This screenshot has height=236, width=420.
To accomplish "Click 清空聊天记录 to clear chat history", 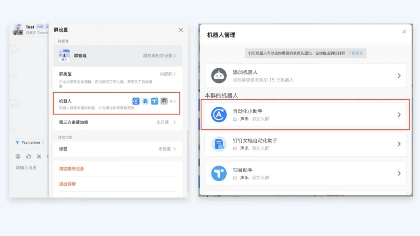I will tap(72, 169).
